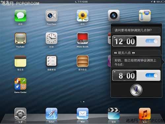Open Music app in the dock
Image resolution: width=165 pixels, height=124 pixels.
(145, 114)
